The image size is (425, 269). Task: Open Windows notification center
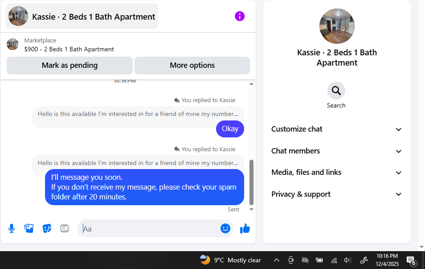coord(411,261)
